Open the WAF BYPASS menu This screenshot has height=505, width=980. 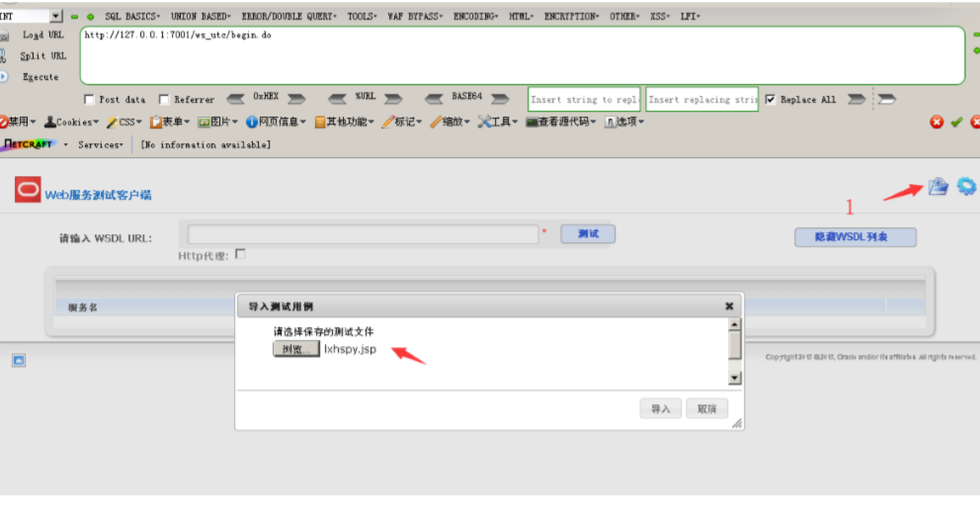[415, 17]
